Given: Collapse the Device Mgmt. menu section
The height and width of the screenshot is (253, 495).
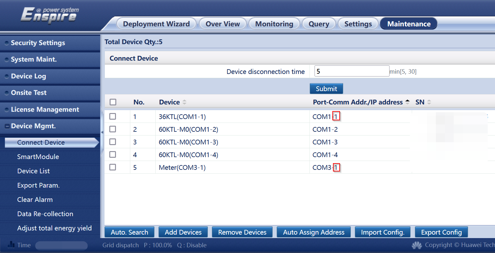Looking at the screenshot, I should point(7,126).
